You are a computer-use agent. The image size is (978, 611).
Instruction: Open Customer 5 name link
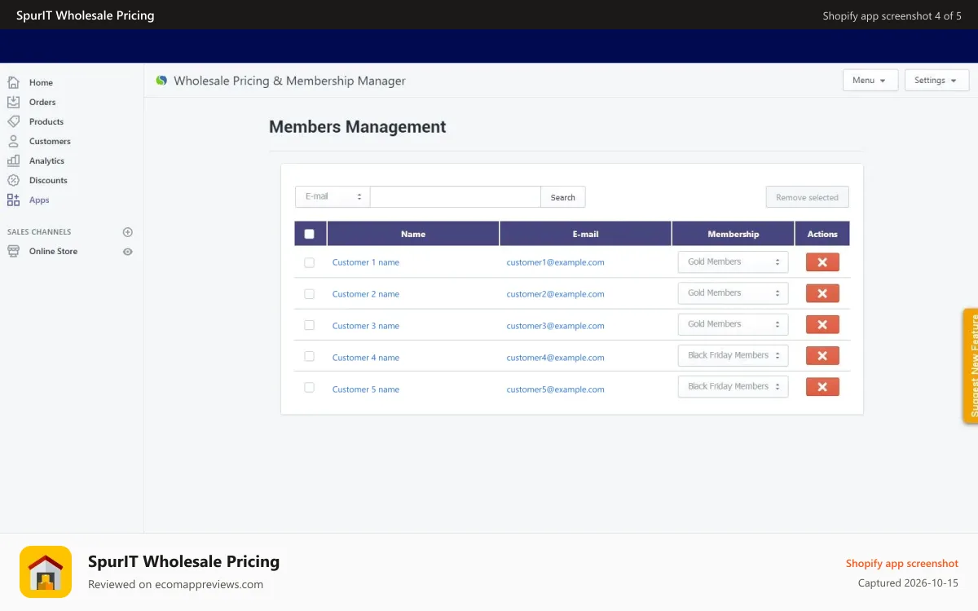tap(366, 389)
